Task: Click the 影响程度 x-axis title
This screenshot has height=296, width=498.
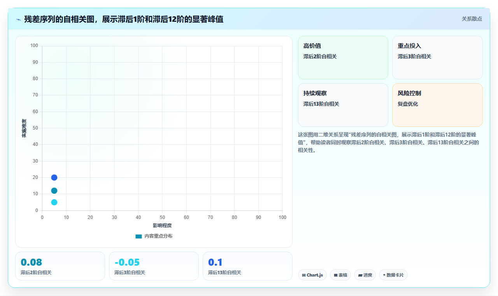Action: click(x=162, y=226)
